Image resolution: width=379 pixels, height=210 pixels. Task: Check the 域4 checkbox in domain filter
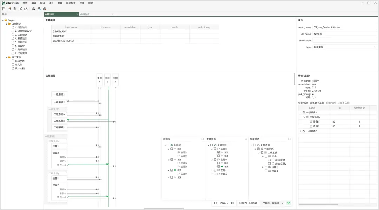coord(172,177)
